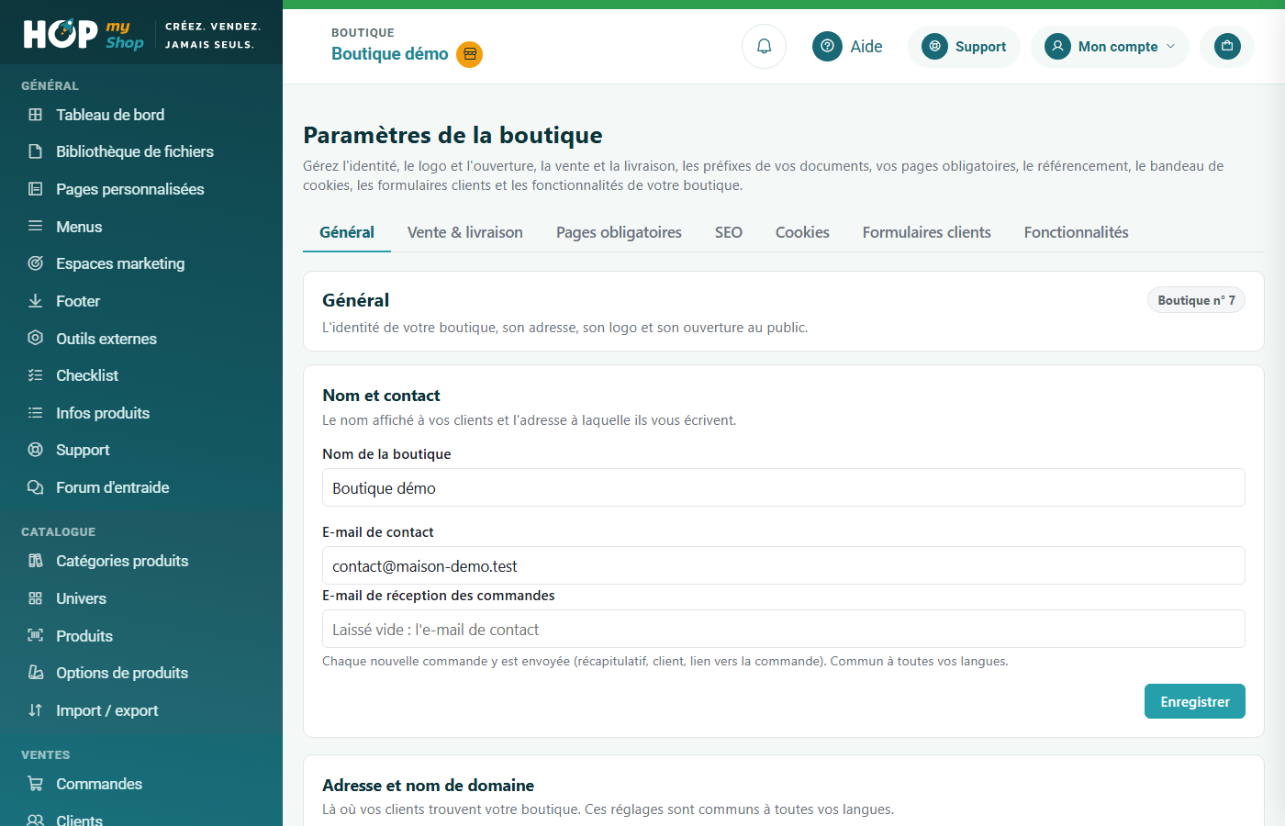The width and height of the screenshot is (1285, 826).
Task: Click the Boutique démo header link
Action: pos(390,54)
